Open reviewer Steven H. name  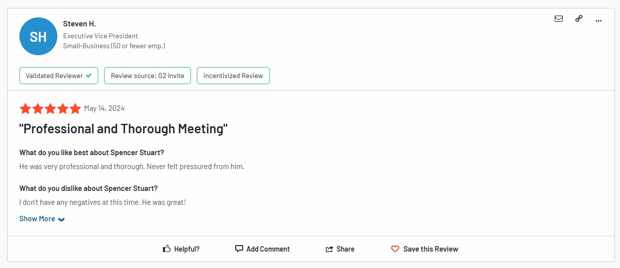tap(80, 24)
